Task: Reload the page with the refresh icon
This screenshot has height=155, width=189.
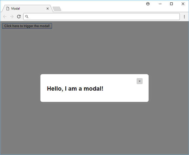Action: coord(19,16)
